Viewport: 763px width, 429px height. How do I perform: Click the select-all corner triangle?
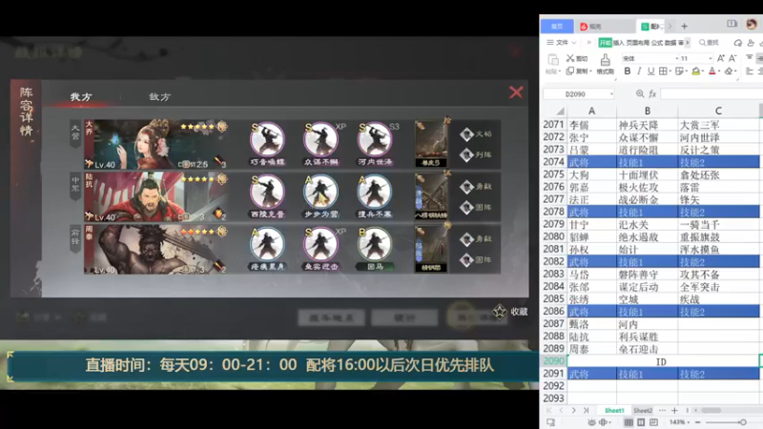pos(560,112)
